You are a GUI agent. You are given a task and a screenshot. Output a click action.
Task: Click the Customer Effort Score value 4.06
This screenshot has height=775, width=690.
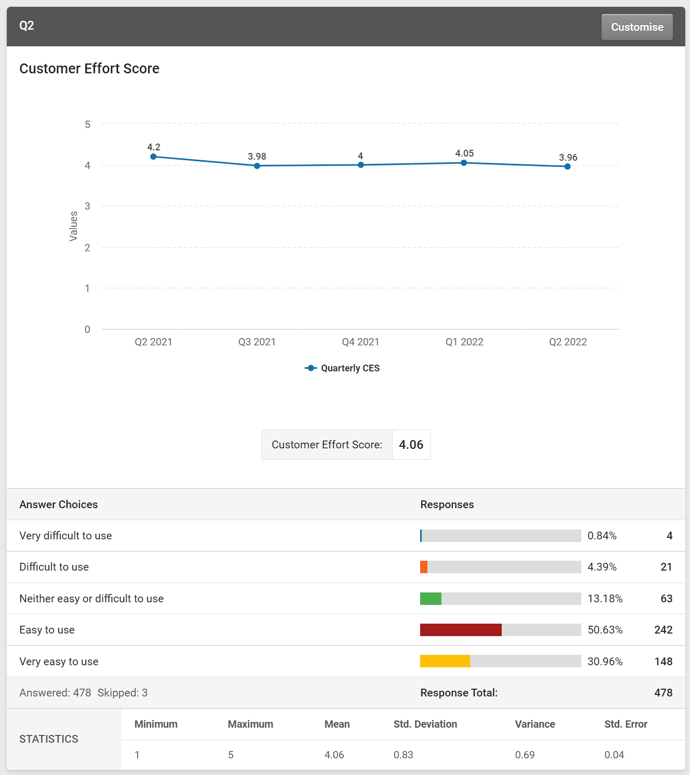411,445
